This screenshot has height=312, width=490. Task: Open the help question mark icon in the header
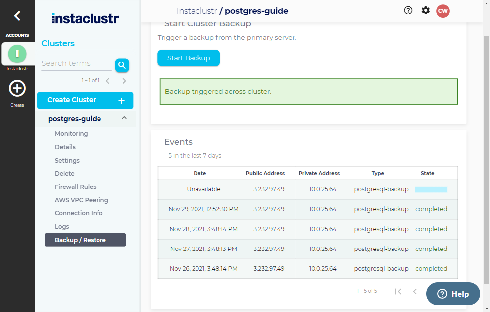click(x=408, y=10)
